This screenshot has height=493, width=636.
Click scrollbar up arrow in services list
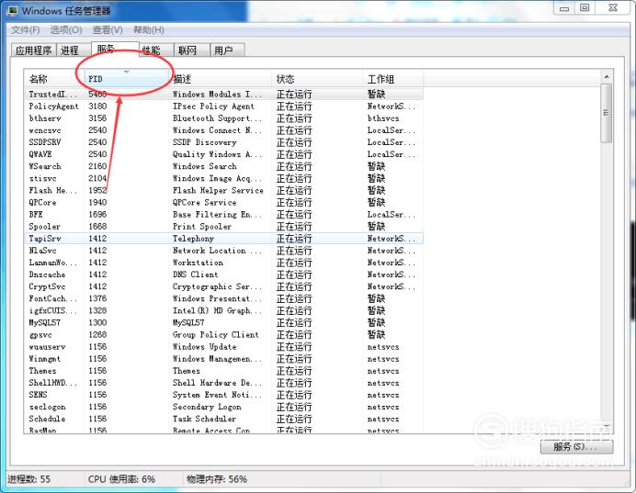point(607,76)
